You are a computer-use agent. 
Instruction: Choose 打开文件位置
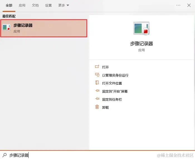pos(112,83)
